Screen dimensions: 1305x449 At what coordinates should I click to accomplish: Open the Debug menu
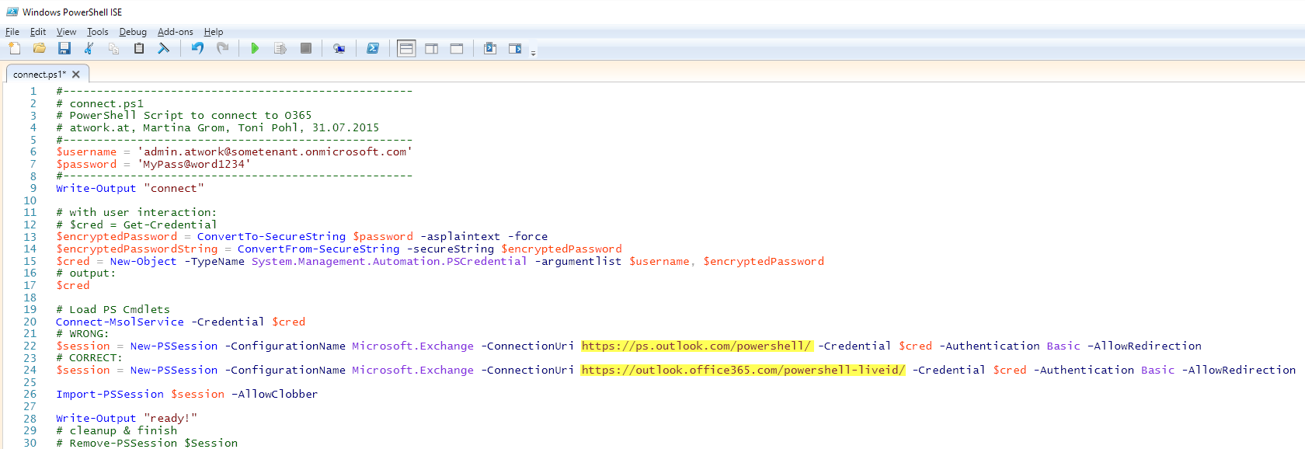click(133, 32)
